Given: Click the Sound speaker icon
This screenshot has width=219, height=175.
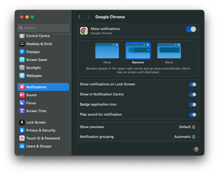Looking at the screenshot, I should click(x=22, y=95).
